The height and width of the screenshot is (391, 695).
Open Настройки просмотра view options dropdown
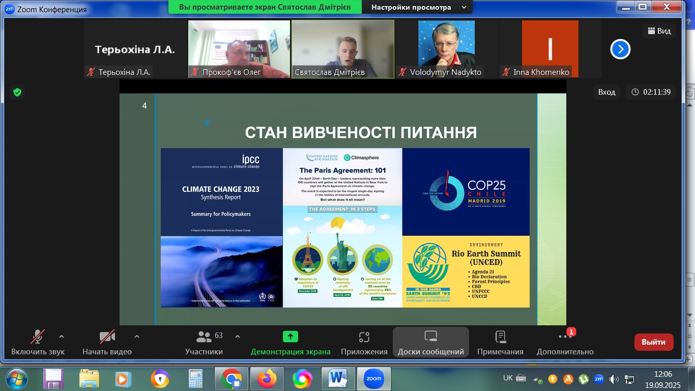pyautogui.click(x=418, y=7)
